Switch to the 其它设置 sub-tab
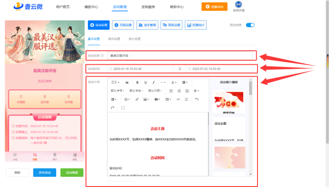This screenshot has height=187, width=329. 135,39
